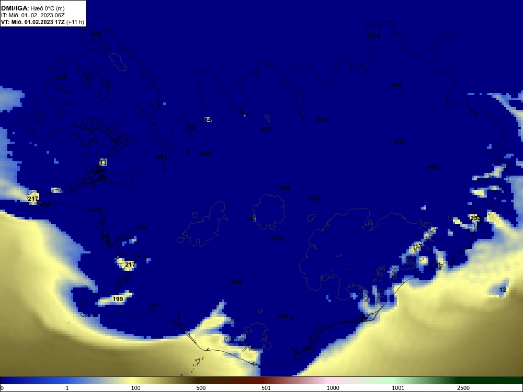Screen dimensions: 523x392
Task: Click the 'VT: Mið. 01.02.2023 17Z (+11 h)' line
Action: [42, 22]
